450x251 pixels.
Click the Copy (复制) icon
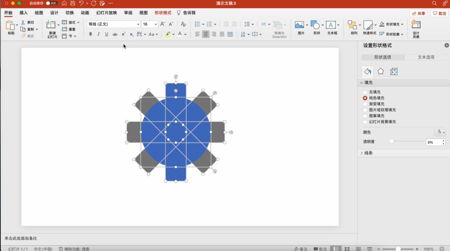click(x=23, y=29)
